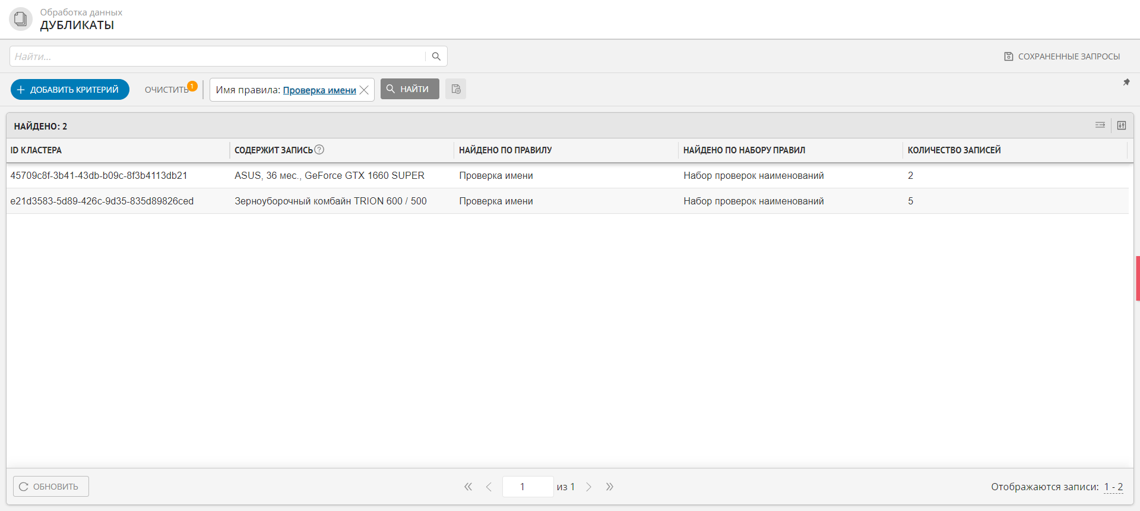Click help icon next to СОДЕРЖИТ ЗАПИСЬ
Viewport: 1140px width, 511px height.
(x=319, y=150)
